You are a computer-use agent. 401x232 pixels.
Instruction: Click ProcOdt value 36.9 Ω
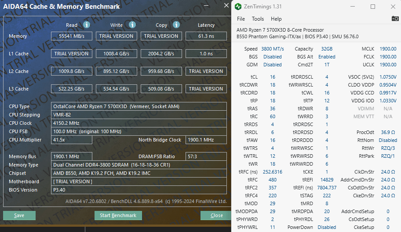388,132
